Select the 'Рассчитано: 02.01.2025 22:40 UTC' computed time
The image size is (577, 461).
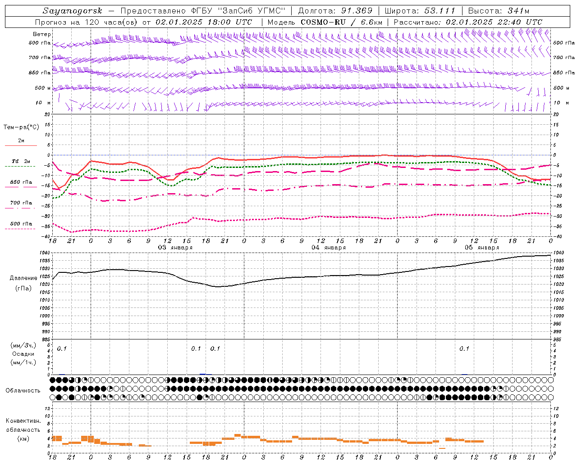click(468, 22)
